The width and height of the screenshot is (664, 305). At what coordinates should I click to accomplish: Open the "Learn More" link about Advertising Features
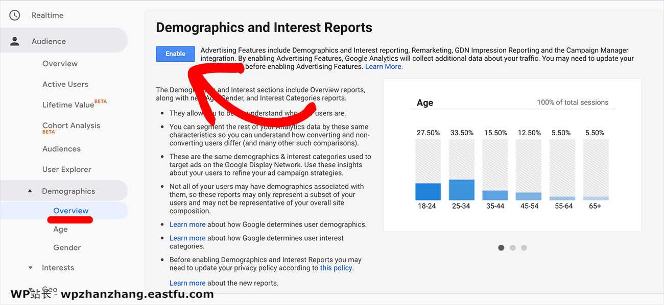tap(383, 66)
